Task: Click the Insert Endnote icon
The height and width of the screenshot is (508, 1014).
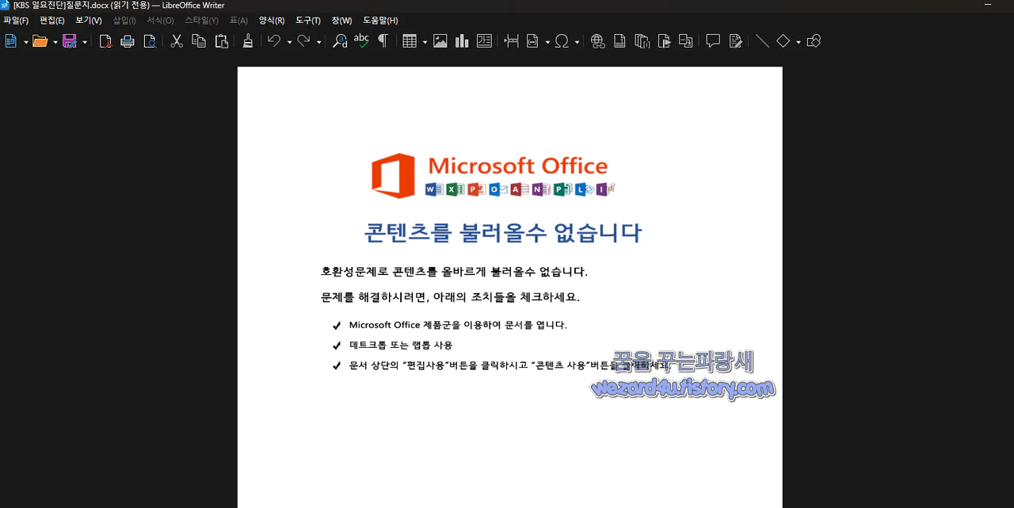Action: [642, 41]
